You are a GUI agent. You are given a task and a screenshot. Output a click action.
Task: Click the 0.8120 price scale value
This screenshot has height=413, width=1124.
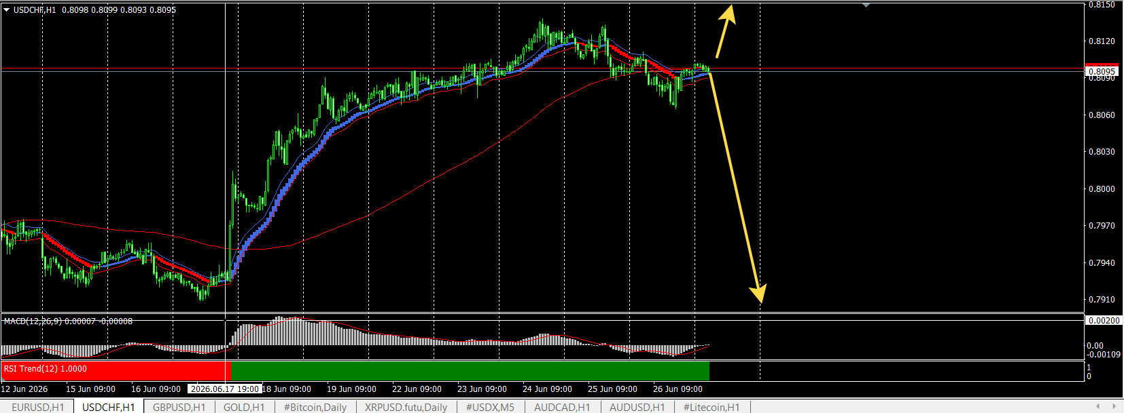(x=1102, y=41)
